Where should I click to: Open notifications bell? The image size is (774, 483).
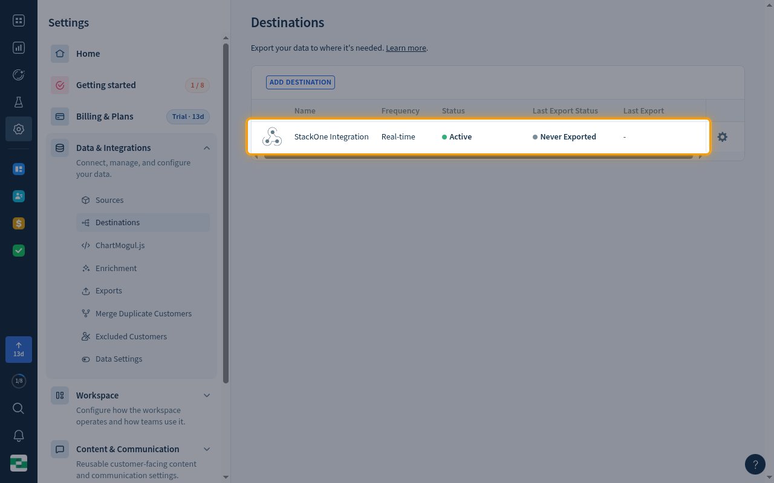point(19,436)
